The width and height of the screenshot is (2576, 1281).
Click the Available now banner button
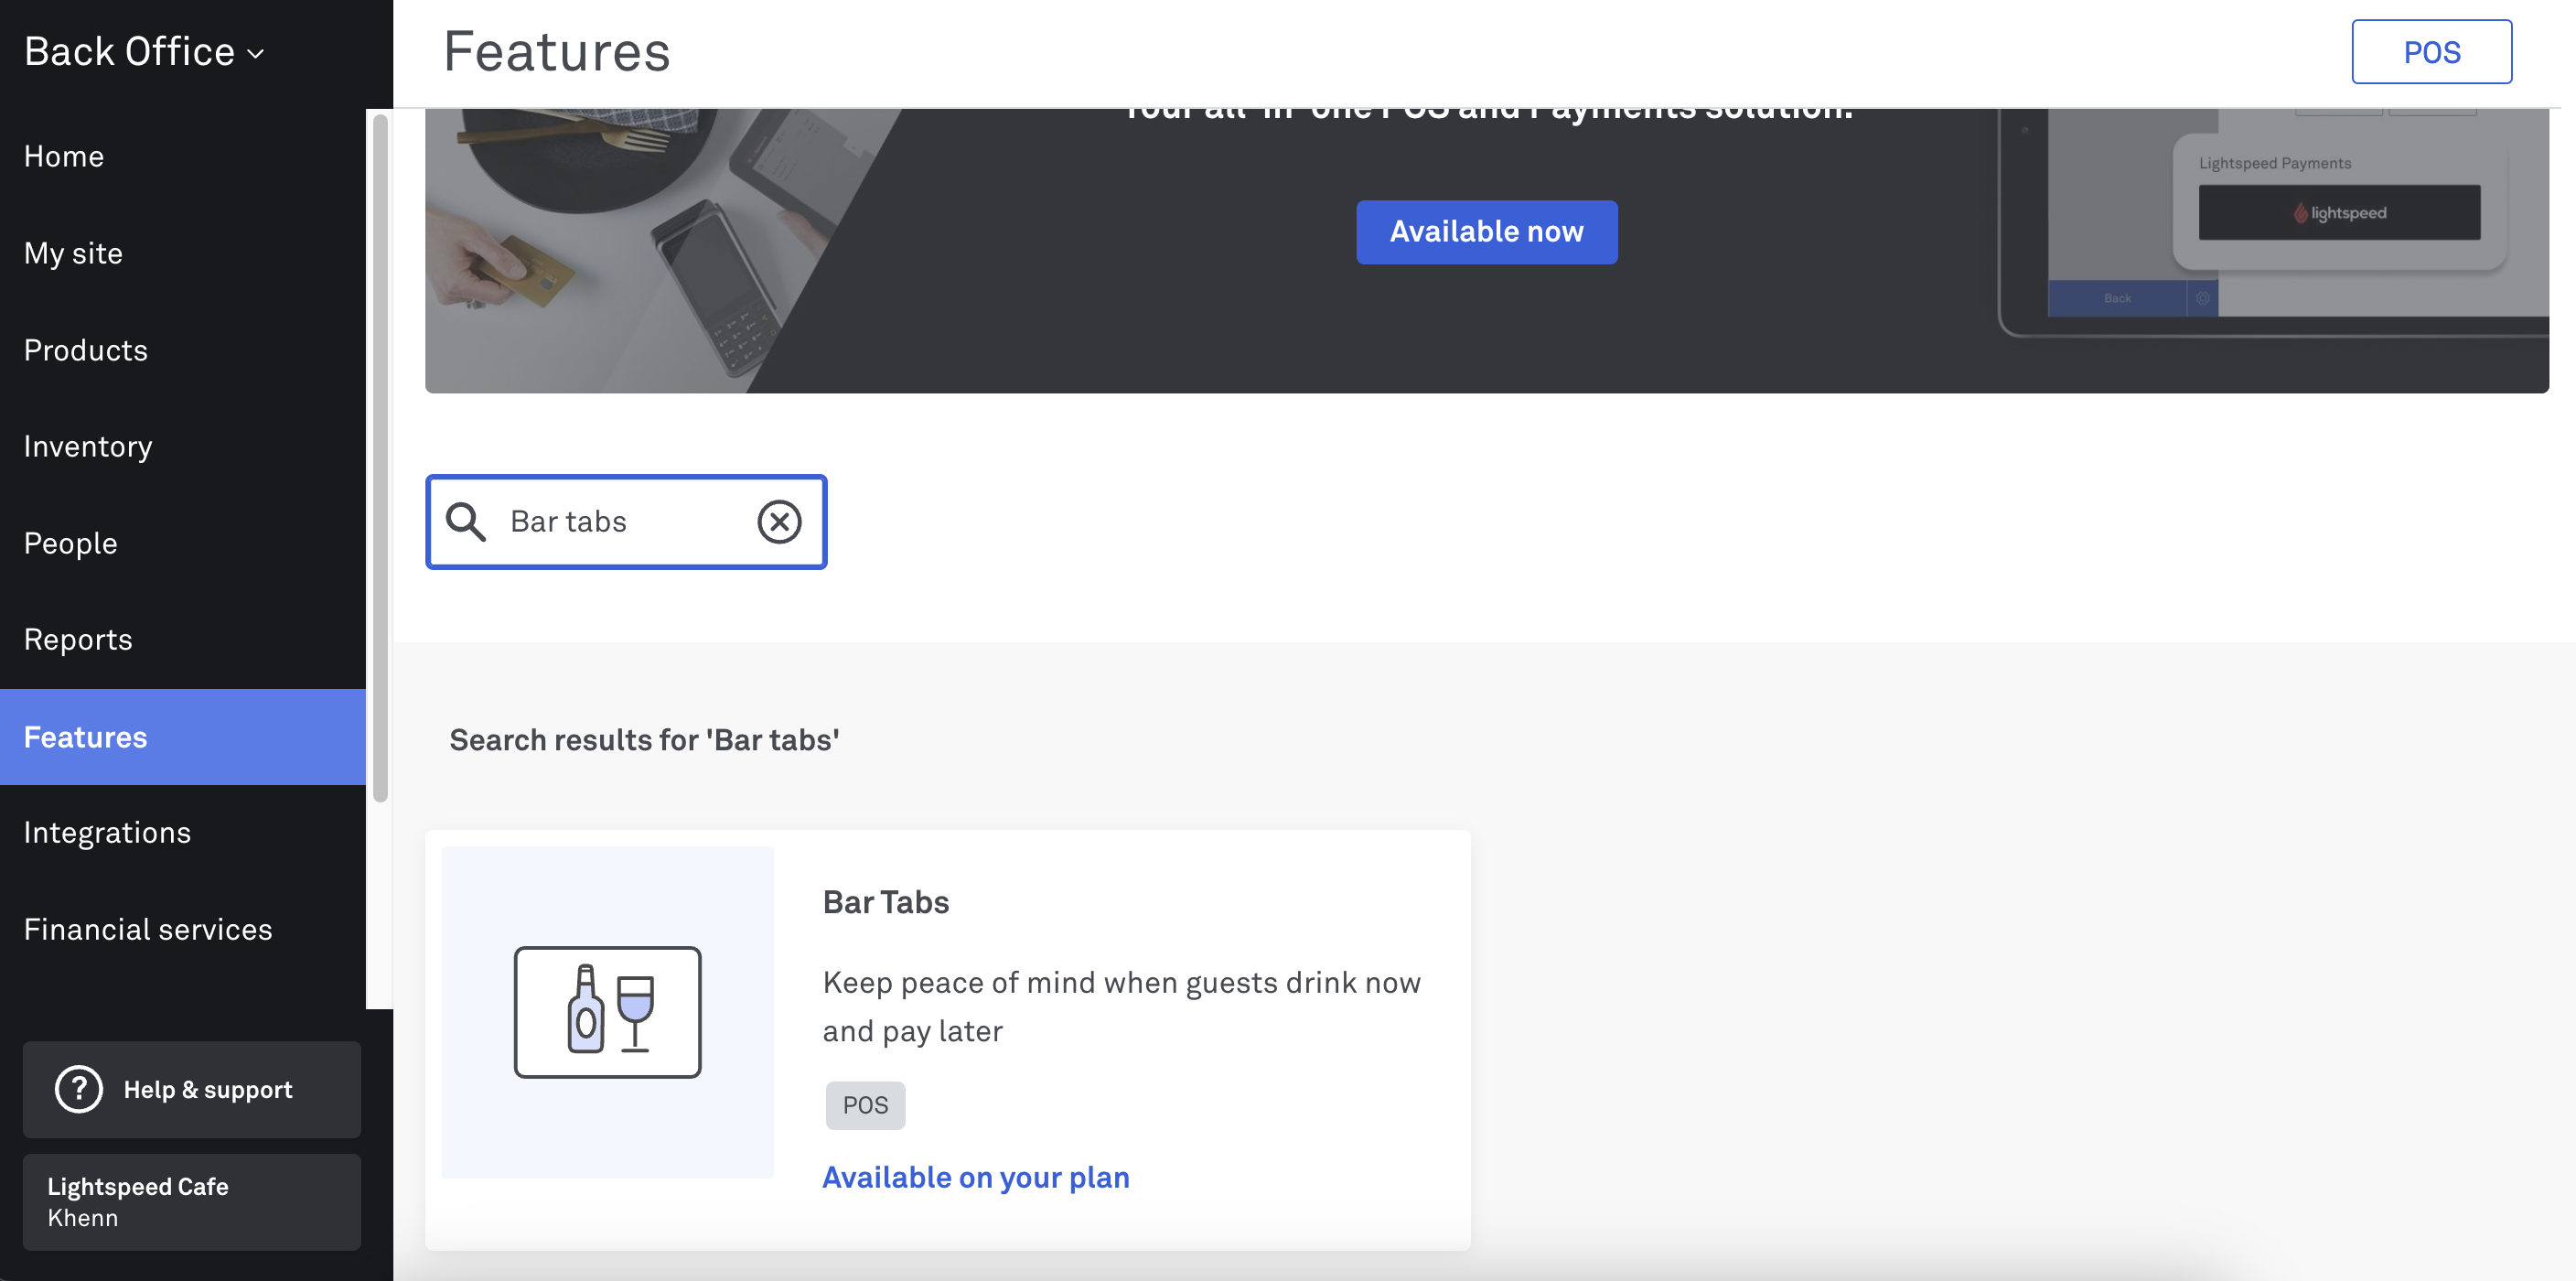point(1486,232)
